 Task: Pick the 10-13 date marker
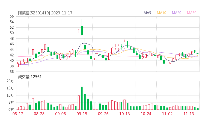[x=125, y=114]
